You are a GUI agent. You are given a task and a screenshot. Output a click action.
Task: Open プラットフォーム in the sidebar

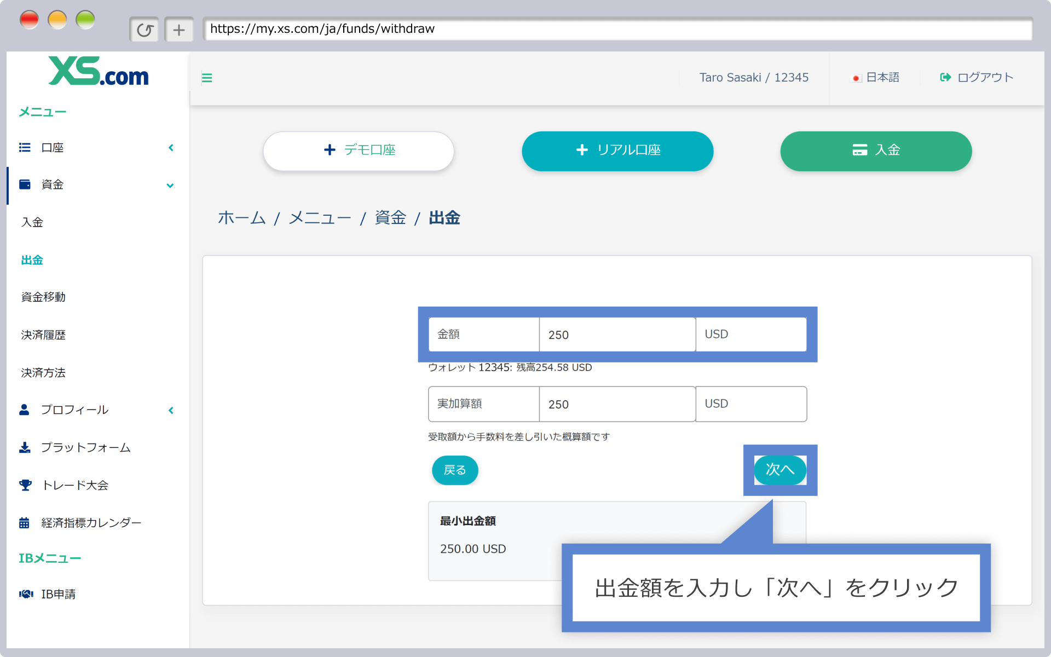86,447
